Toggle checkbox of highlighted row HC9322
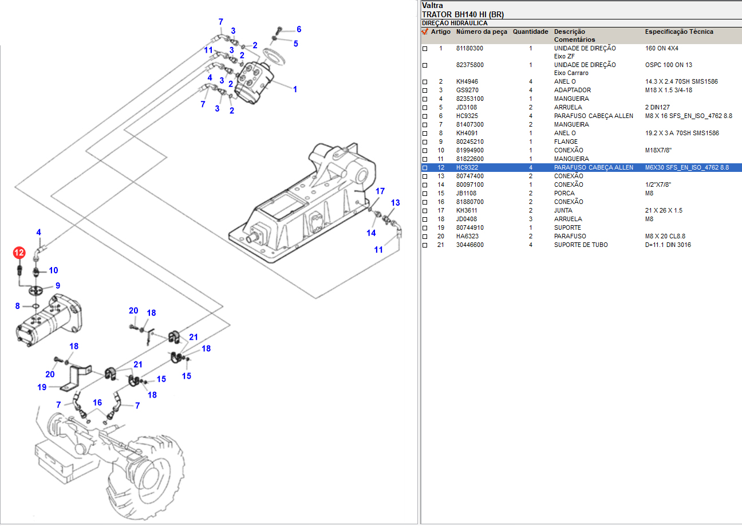 click(425, 168)
